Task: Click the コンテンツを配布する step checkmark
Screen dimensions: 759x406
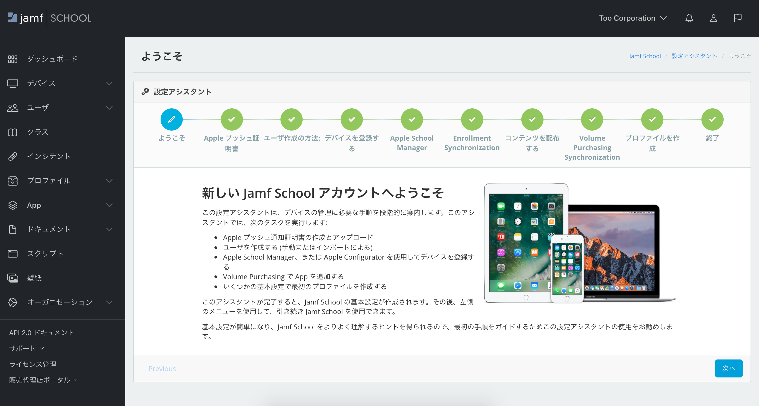Action: pos(532,119)
